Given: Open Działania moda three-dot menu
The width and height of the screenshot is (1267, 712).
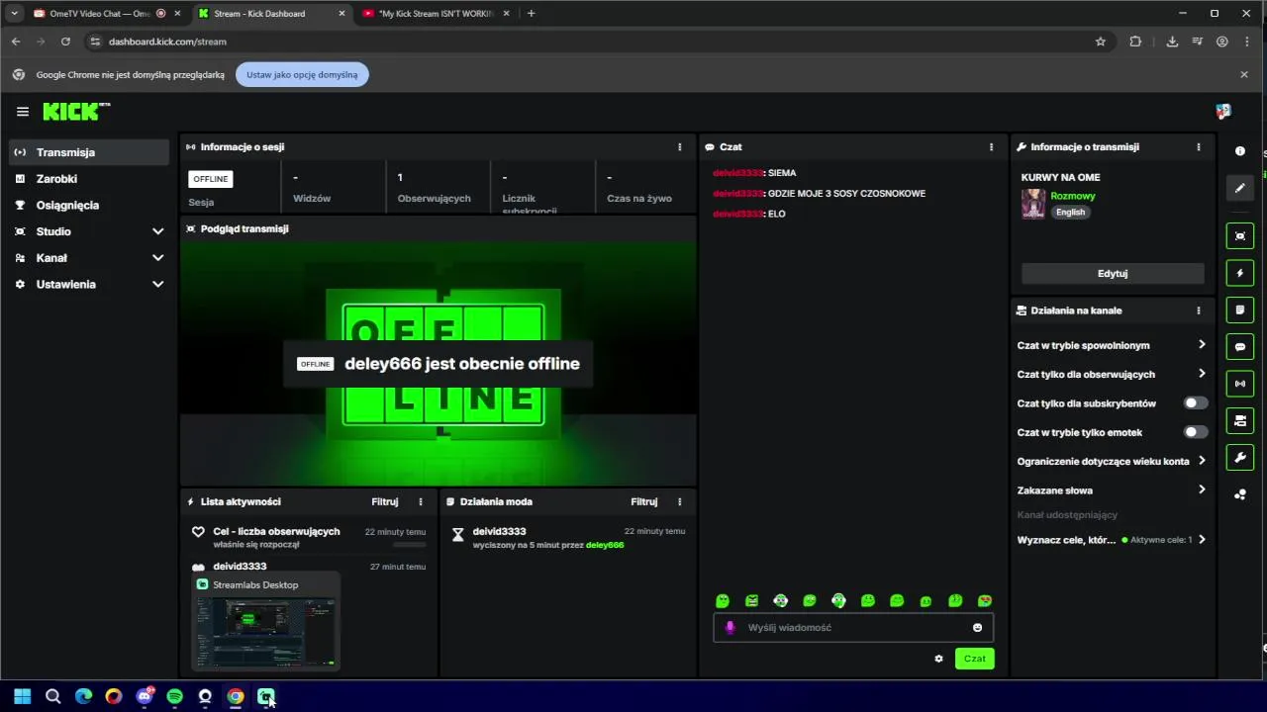Looking at the screenshot, I should coord(679,502).
